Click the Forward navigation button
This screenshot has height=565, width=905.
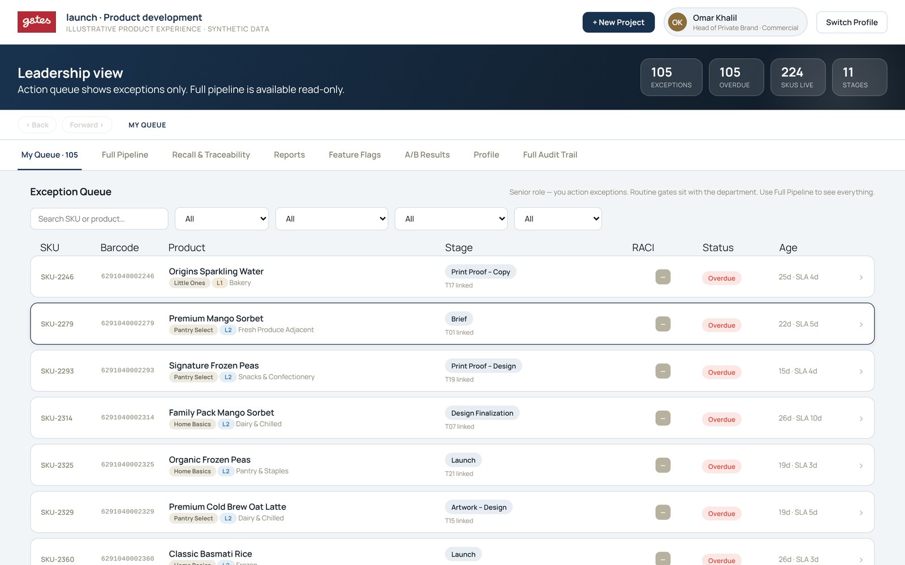[87, 125]
